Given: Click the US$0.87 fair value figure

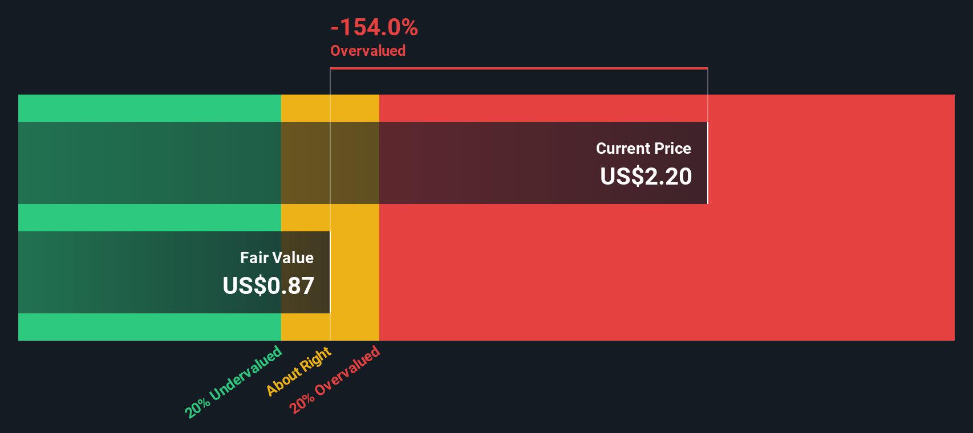Looking at the screenshot, I should [x=268, y=285].
